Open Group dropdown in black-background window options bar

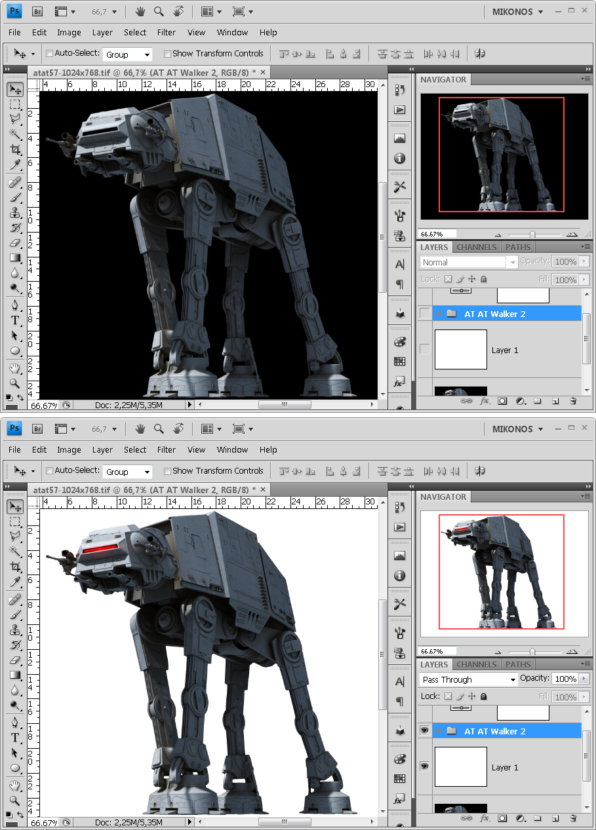tap(127, 54)
